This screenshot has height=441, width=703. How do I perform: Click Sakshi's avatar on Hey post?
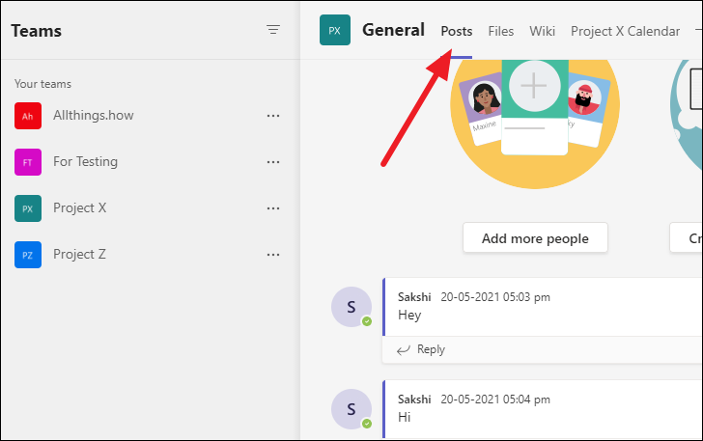point(351,307)
